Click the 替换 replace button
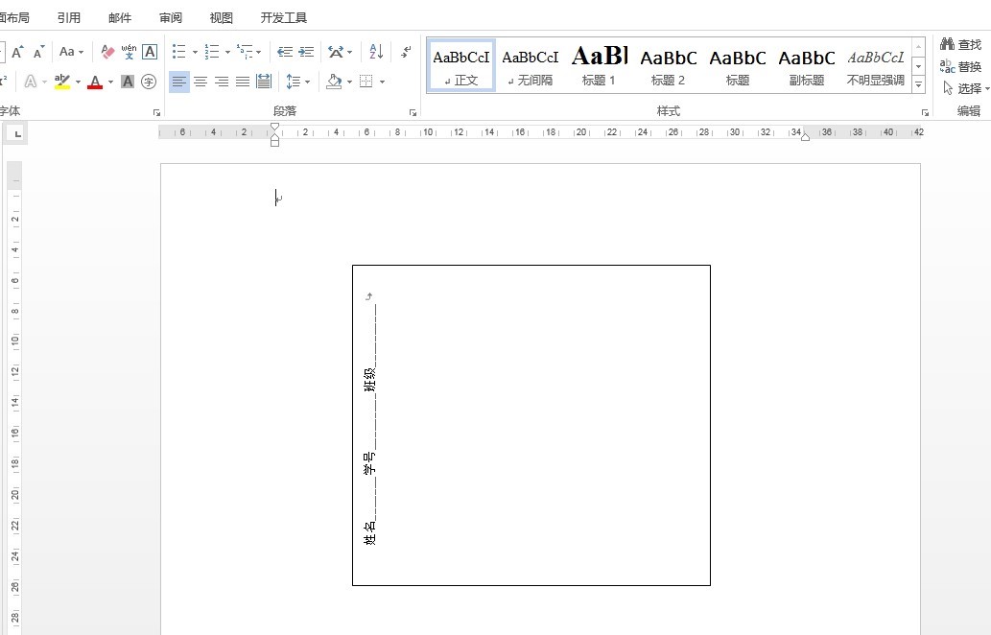Image resolution: width=991 pixels, height=635 pixels. click(x=961, y=66)
